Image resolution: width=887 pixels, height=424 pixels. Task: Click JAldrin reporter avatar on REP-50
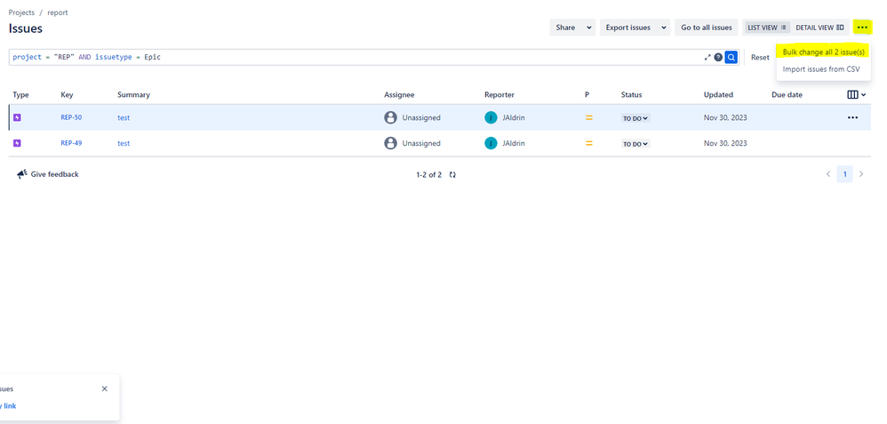point(491,117)
